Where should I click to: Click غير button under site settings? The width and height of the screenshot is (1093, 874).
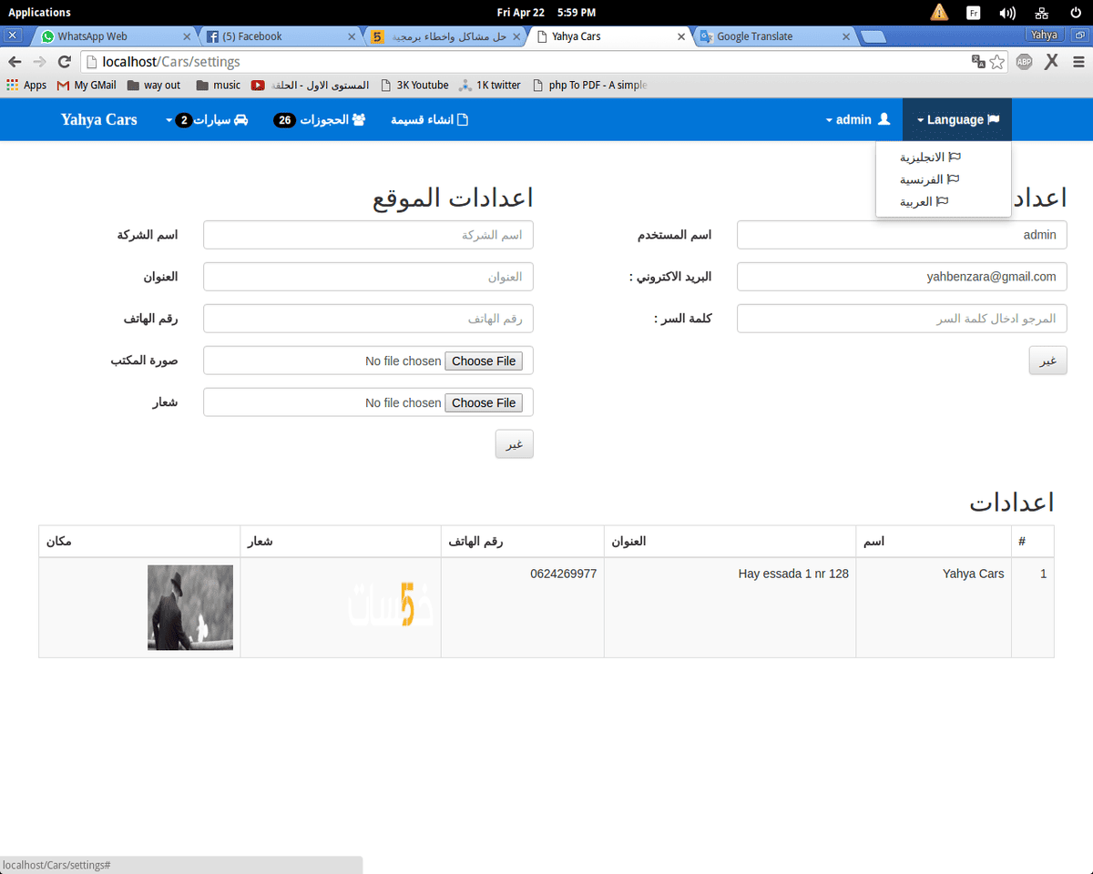coord(515,444)
